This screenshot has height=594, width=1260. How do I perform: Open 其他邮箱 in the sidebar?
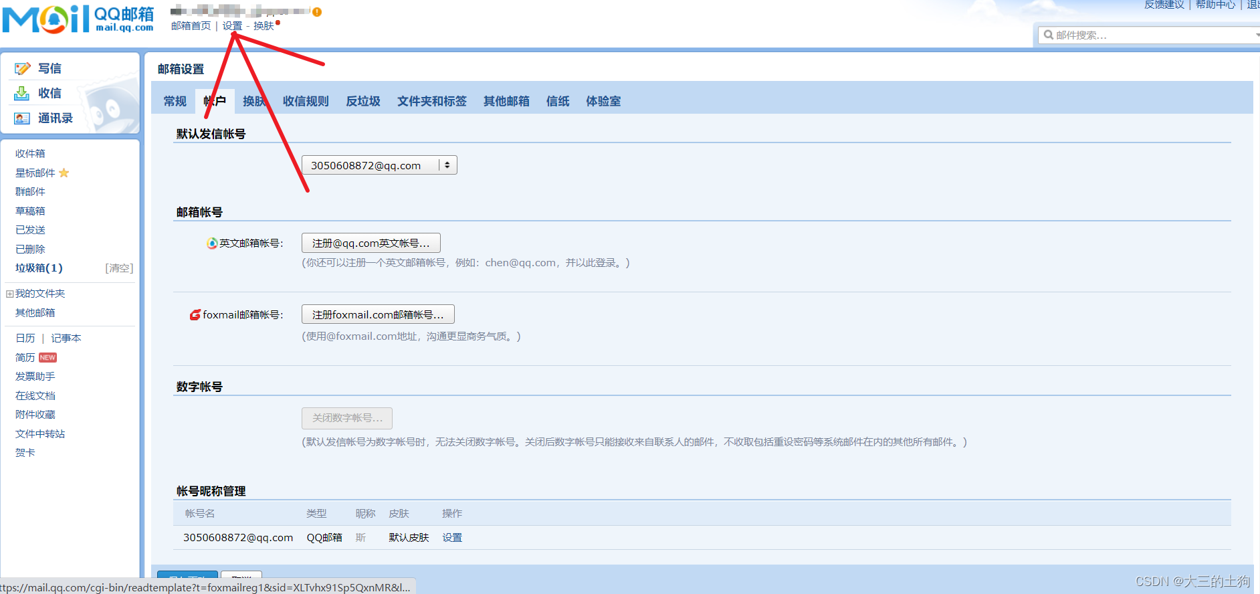[35, 312]
